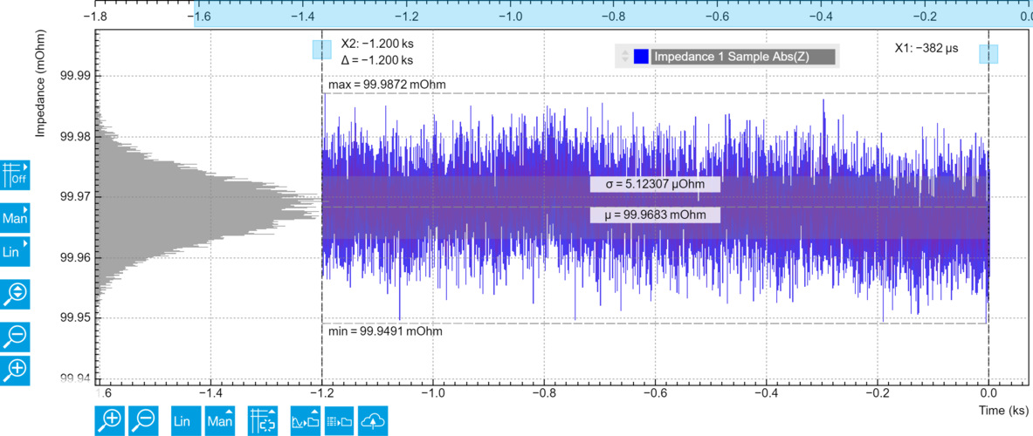Toggle horizontal axis Lin scaling button

[x=185, y=419]
